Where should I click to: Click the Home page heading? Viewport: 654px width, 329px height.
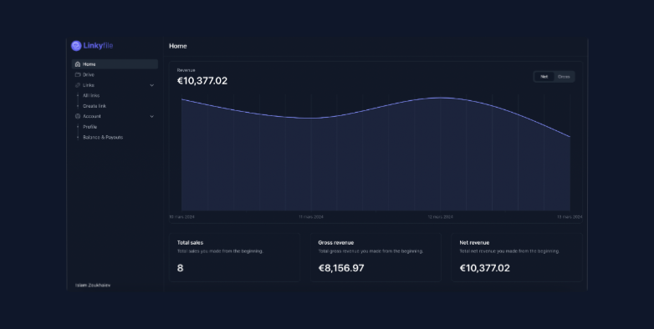click(177, 46)
